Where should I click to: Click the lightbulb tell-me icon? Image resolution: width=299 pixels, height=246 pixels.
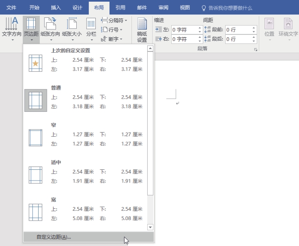click(204, 8)
